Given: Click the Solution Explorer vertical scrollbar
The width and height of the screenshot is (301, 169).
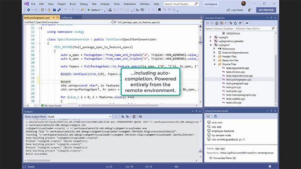Looking at the screenshot, I should pos(276,79).
